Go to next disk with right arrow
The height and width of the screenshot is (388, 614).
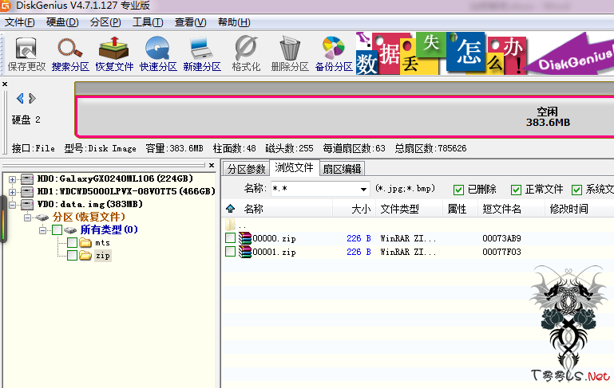tap(32, 98)
